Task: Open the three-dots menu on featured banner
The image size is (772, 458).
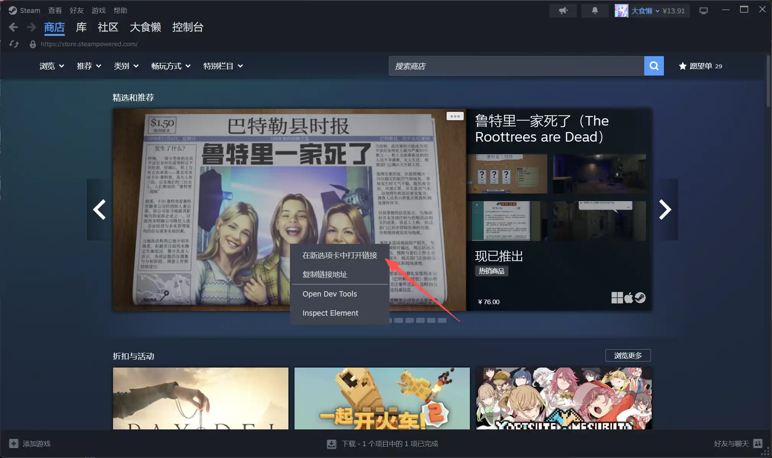Action: click(x=455, y=116)
